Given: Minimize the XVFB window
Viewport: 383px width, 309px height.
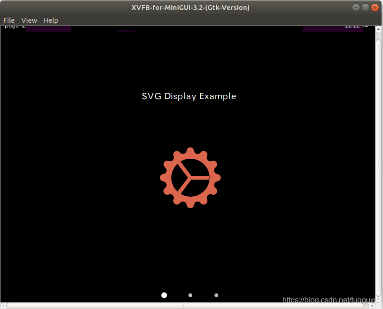Looking at the screenshot, I should [x=355, y=8].
